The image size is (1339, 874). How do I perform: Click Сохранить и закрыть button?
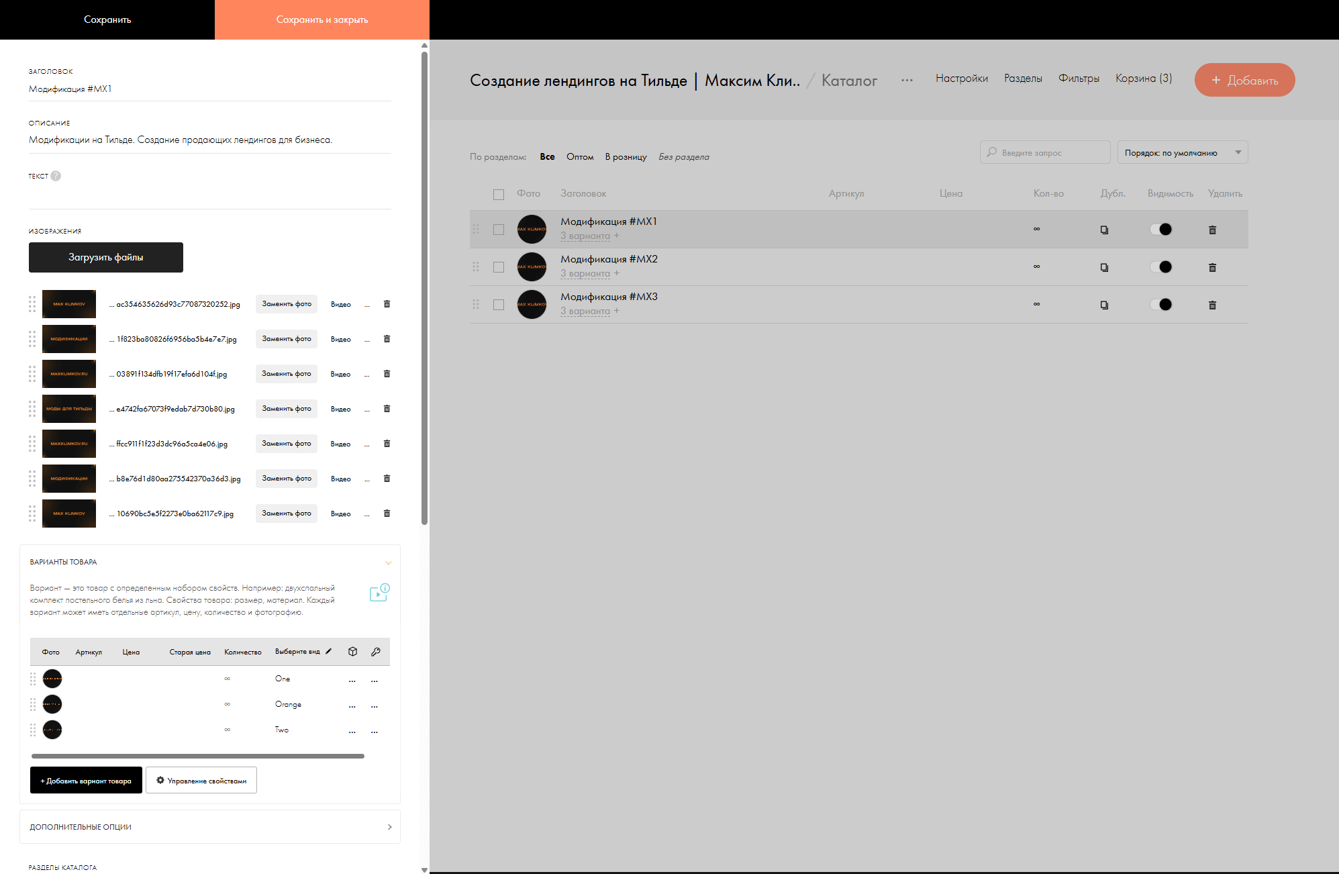click(322, 19)
